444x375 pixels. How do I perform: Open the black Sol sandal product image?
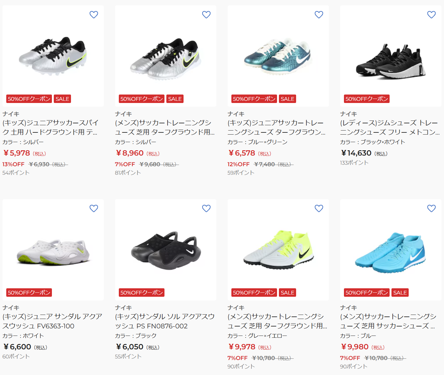pos(166,250)
